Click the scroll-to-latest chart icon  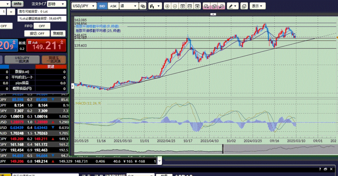tap(197, 6)
